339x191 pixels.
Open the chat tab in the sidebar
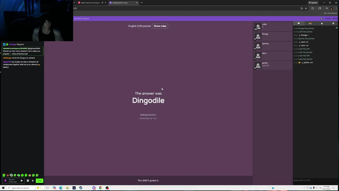[x=298, y=23]
